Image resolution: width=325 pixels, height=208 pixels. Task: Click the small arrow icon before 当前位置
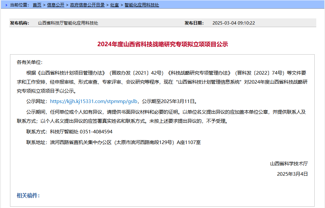[6, 5]
